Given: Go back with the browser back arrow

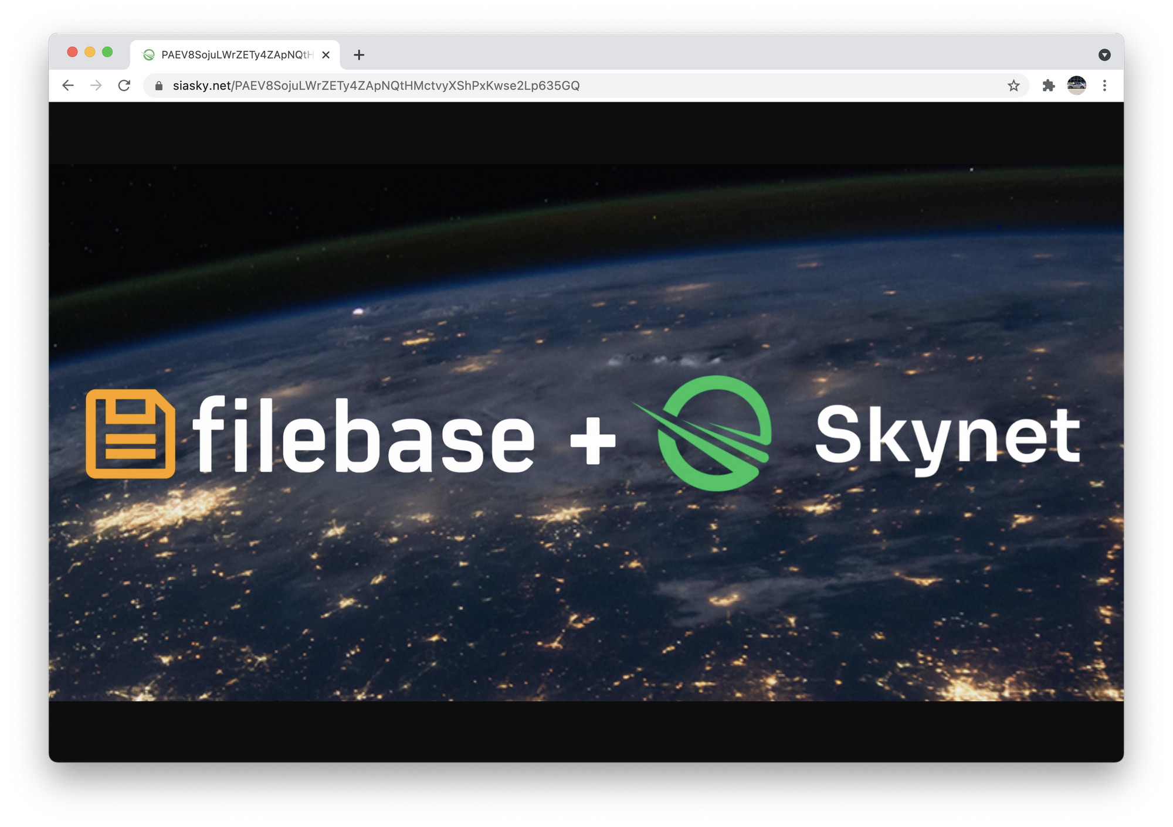Looking at the screenshot, I should click(68, 86).
